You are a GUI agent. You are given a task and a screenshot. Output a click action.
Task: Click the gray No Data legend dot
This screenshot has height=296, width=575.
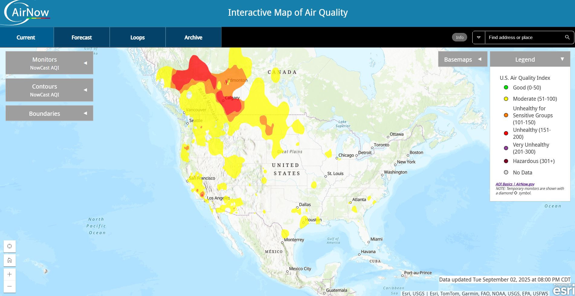(506, 172)
